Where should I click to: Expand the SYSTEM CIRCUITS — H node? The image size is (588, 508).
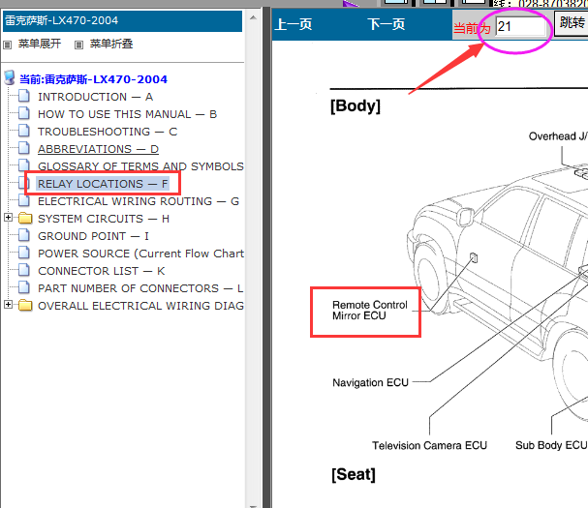click(8, 218)
